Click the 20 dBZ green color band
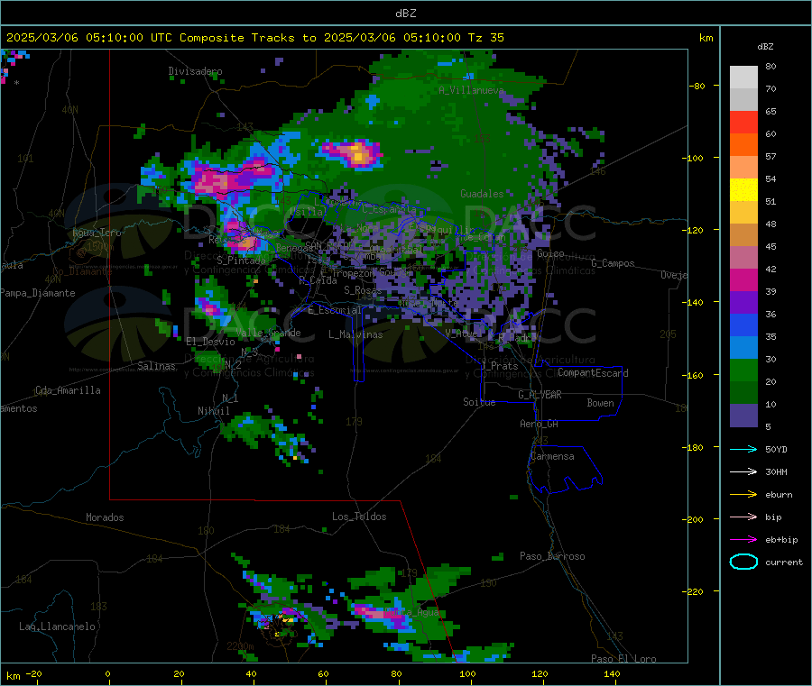The height and width of the screenshot is (686, 812). tap(743, 370)
